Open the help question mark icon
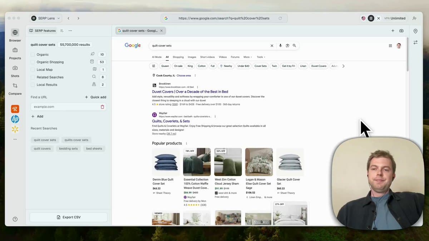 15,219
